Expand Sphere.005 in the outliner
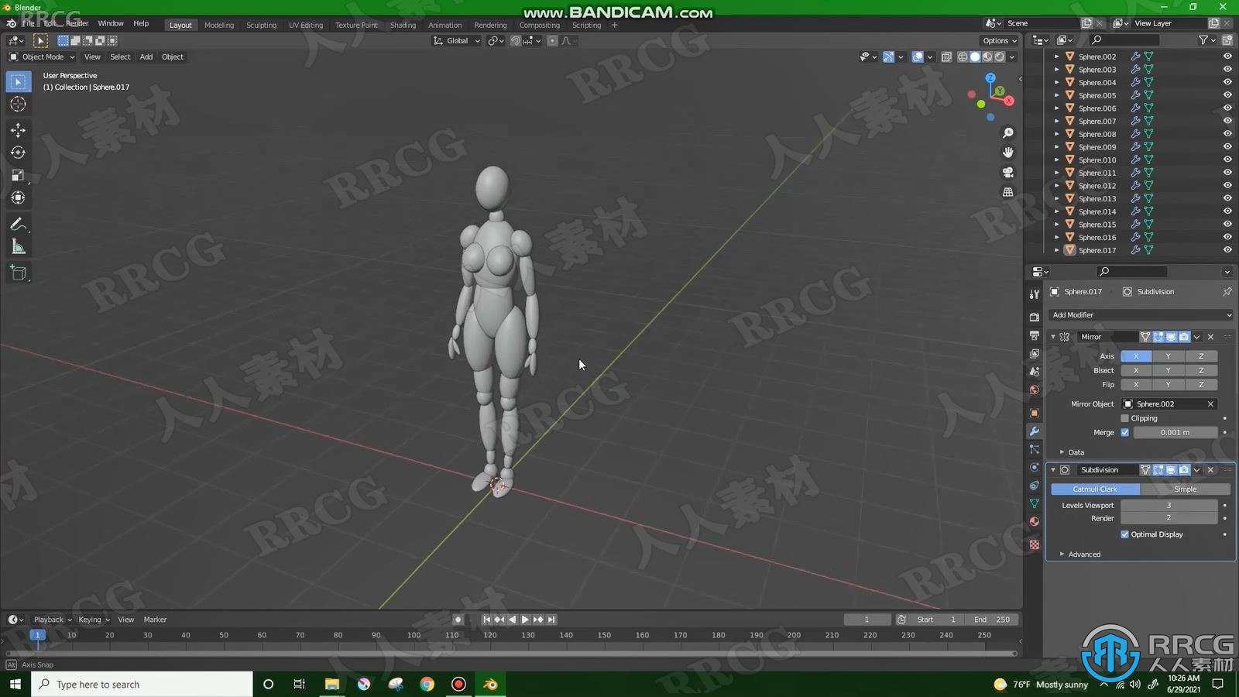This screenshot has width=1239, height=697. coord(1056,95)
